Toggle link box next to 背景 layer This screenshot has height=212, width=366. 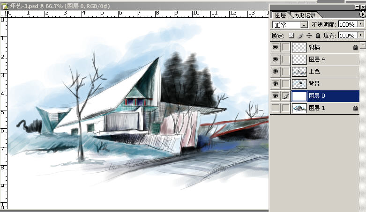click(285, 84)
